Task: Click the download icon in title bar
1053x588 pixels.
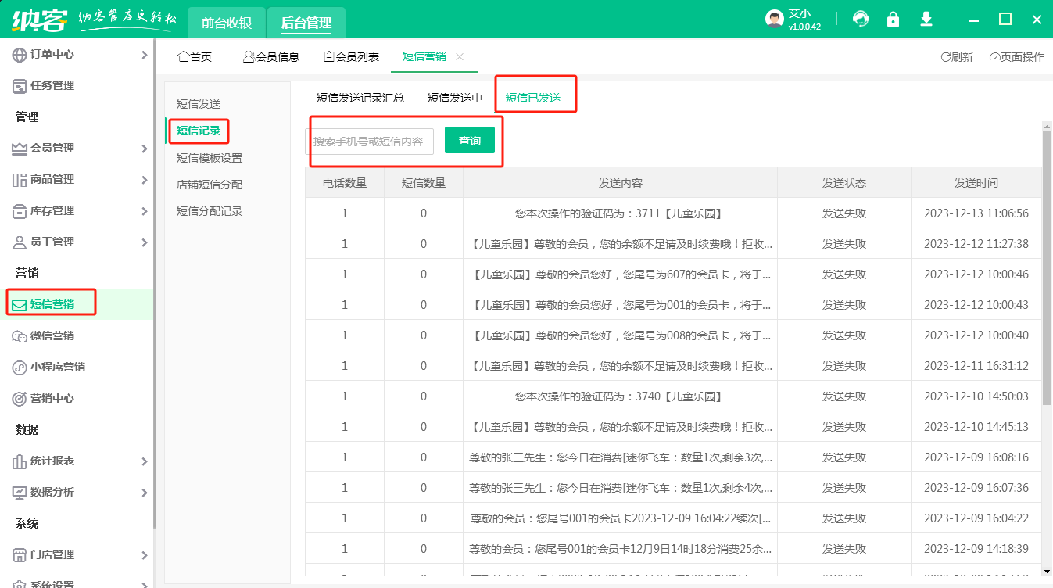Action: point(926,20)
